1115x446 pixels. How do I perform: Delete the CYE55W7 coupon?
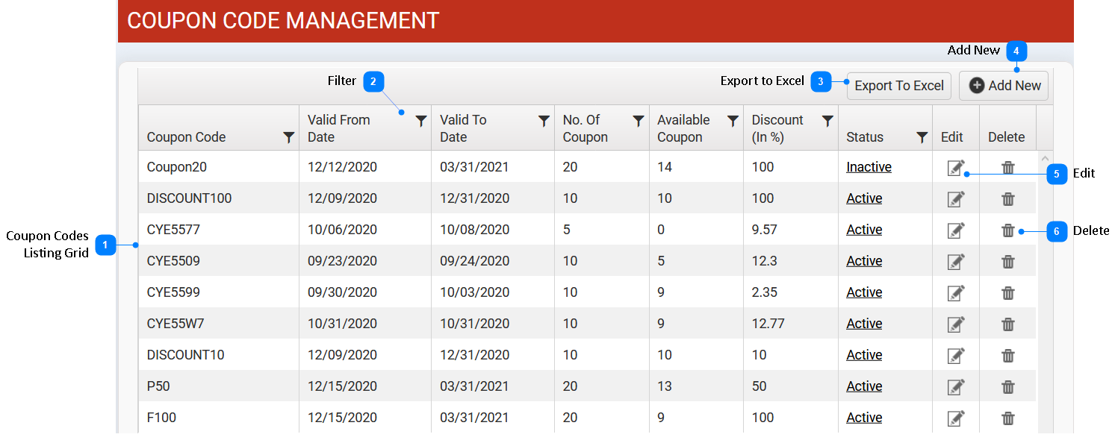pyautogui.click(x=1008, y=324)
